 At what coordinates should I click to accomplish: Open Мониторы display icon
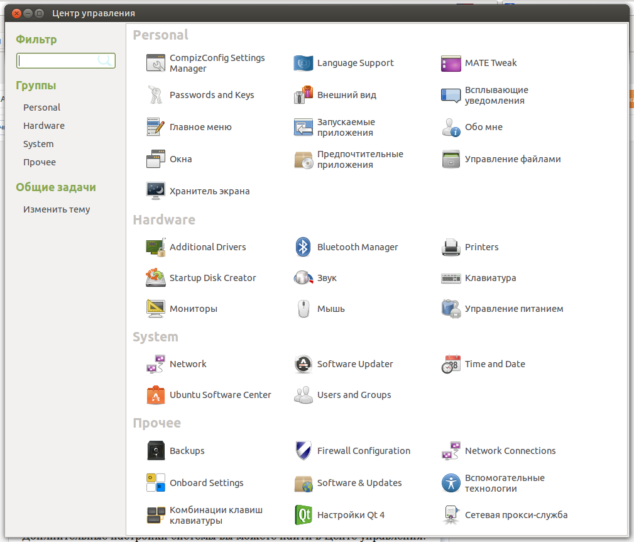click(x=156, y=309)
